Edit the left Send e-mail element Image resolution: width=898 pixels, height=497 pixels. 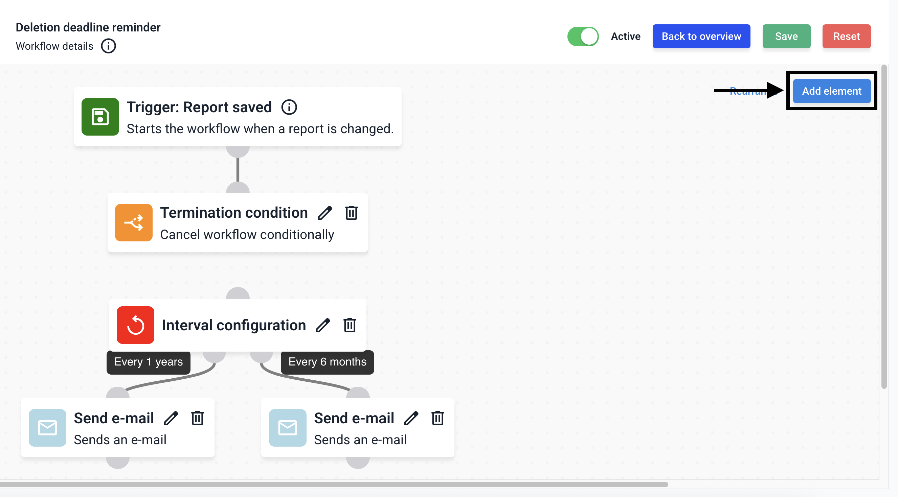pyautogui.click(x=171, y=418)
